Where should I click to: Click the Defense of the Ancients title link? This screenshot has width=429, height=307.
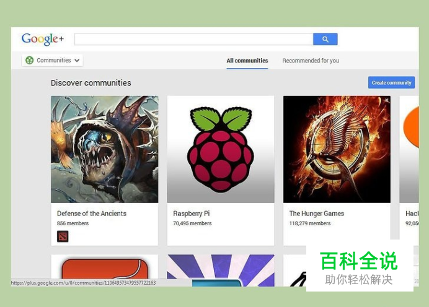(92, 214)
